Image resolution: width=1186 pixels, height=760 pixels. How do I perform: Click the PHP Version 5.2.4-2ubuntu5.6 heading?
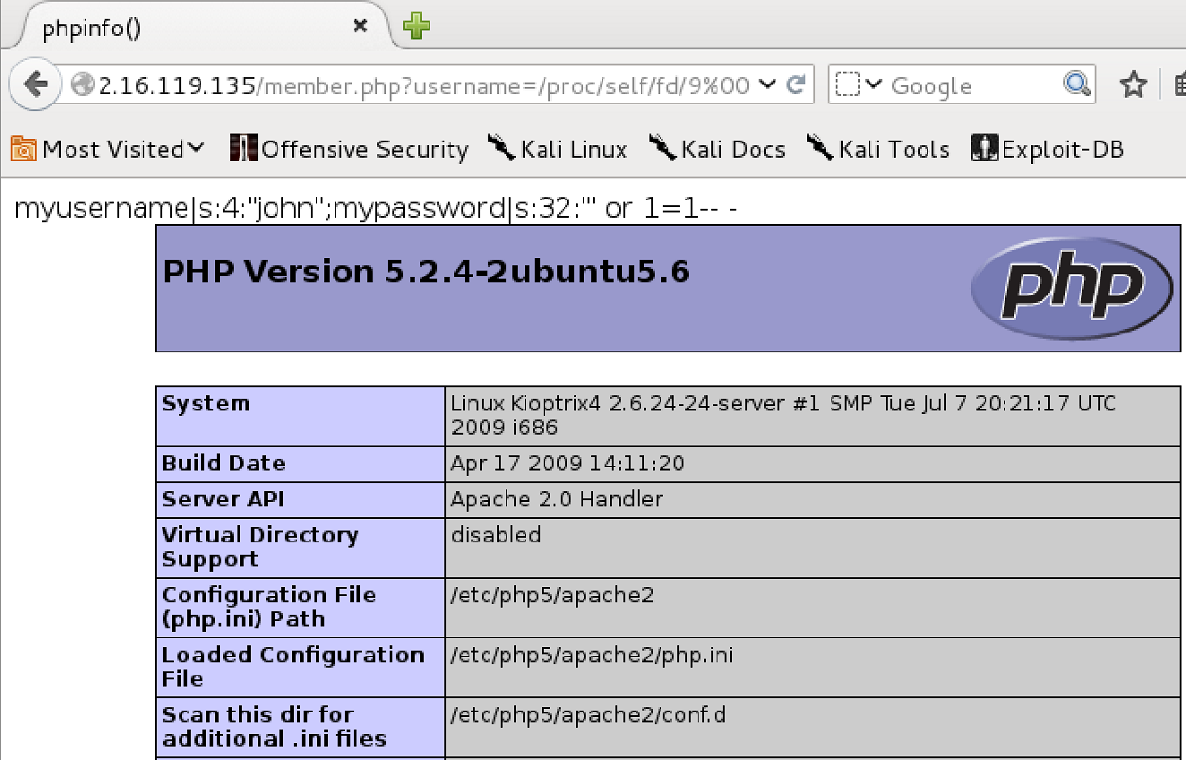coord(427,272)
